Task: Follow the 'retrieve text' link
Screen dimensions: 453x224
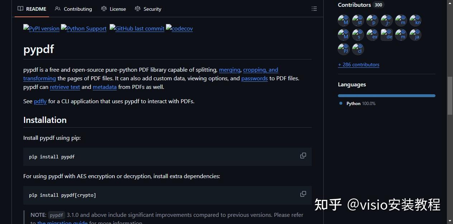Action: point(65,87)
